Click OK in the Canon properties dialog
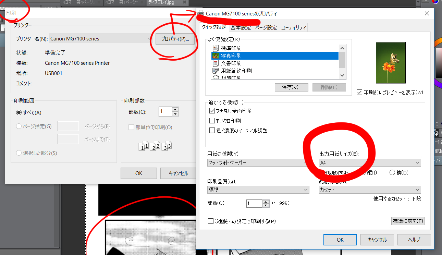This screenshot has height=255, width=442. tap(340, 240)
